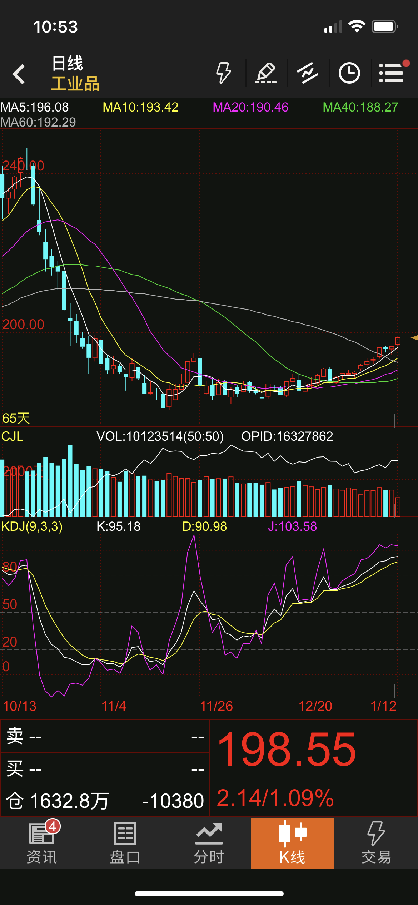Open the pencil drawing tool
The width and height of the screenshot is (418, 905).
[266, 73]
